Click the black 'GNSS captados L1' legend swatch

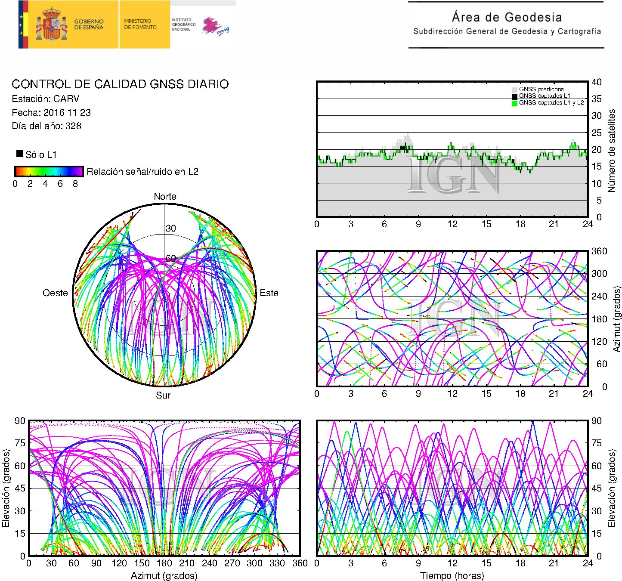(x=514, y=96)
